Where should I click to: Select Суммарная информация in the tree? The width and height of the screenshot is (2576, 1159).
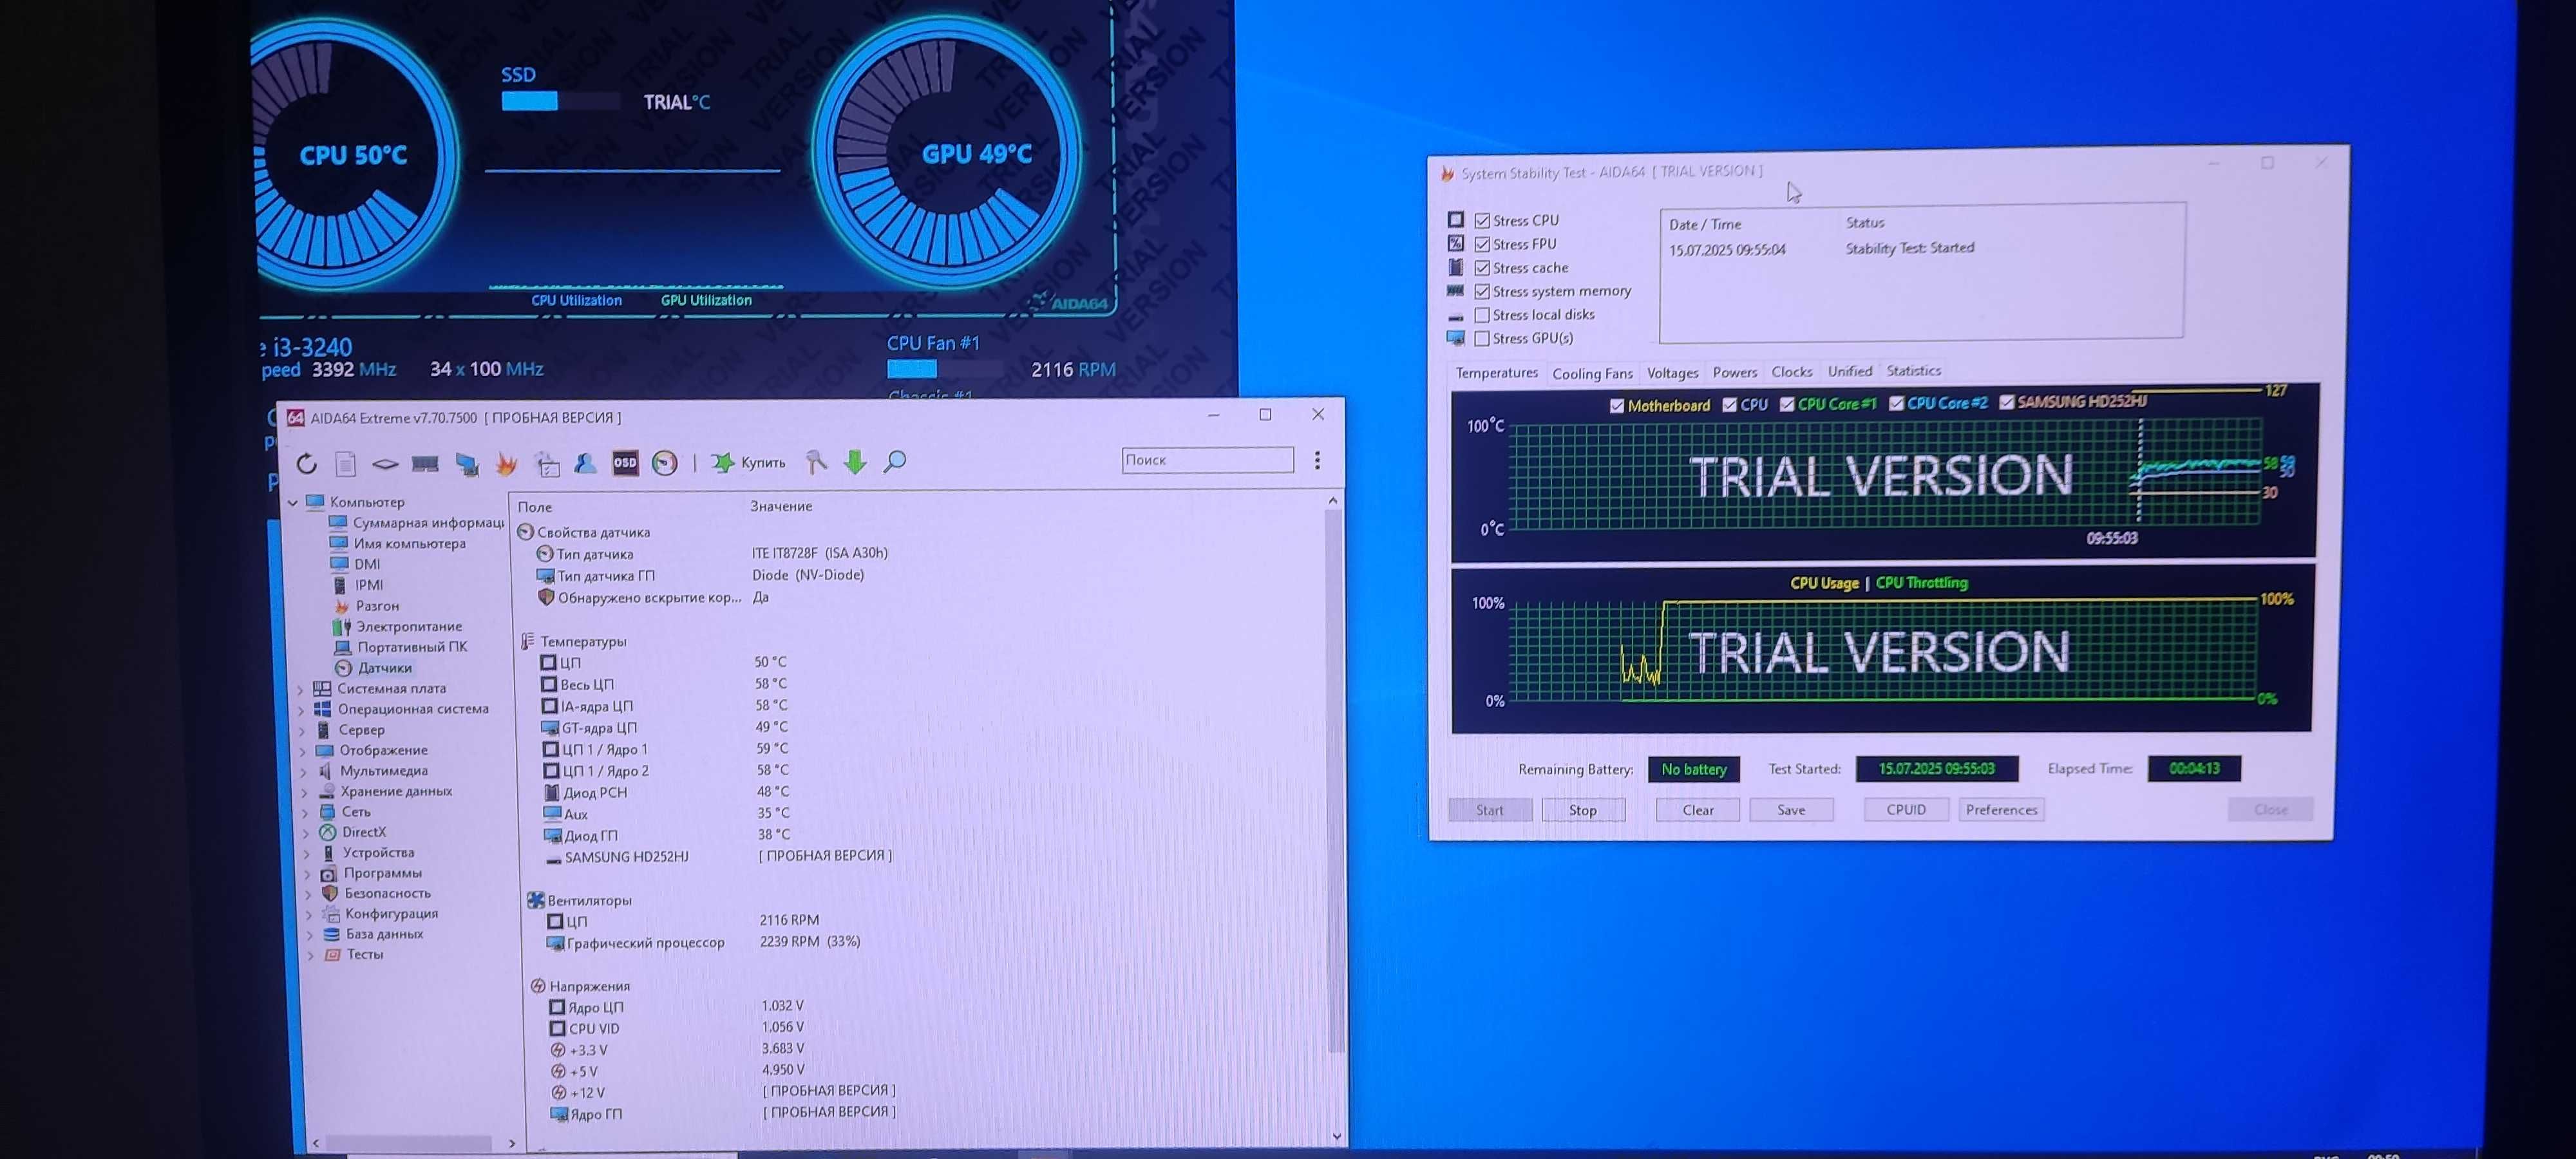click(428, 523)
